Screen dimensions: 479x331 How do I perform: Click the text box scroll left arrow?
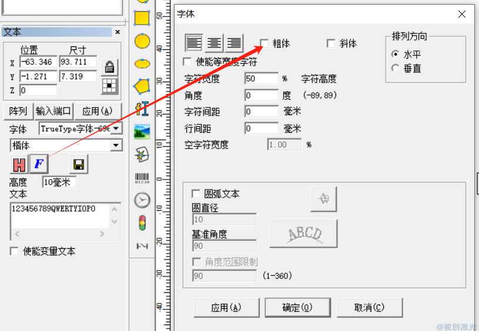[17, 234]
